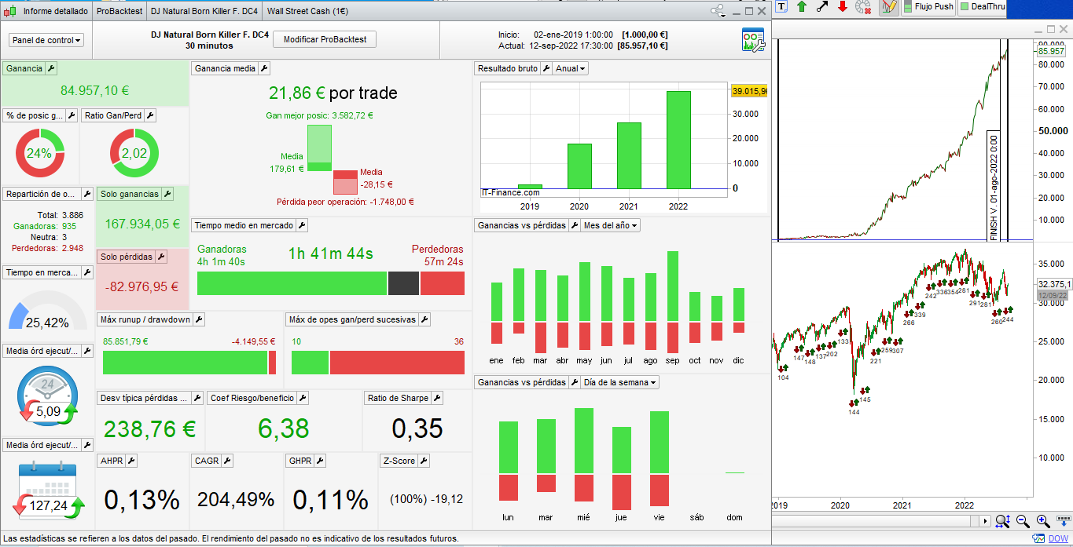Open the Anual period dropdown
This screenshot has width=1073, height=547.
click(571, 68)
